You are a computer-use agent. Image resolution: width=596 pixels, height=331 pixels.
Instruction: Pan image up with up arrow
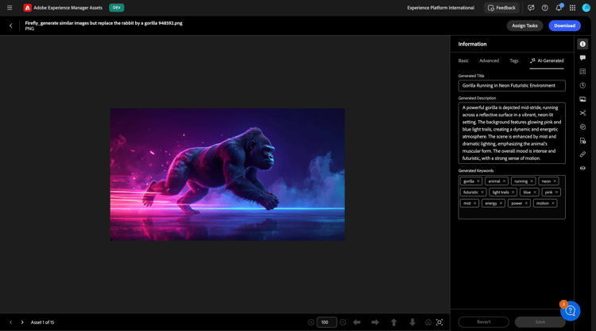(394, 322)
